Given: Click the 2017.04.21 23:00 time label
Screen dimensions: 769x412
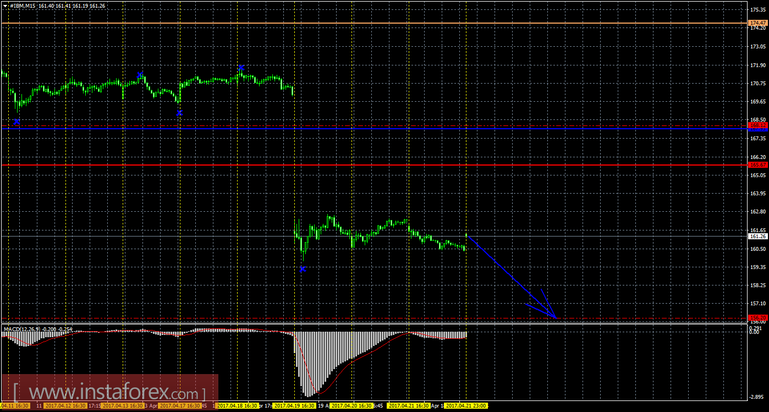Looking at the screenshot, I should (466, 405).
